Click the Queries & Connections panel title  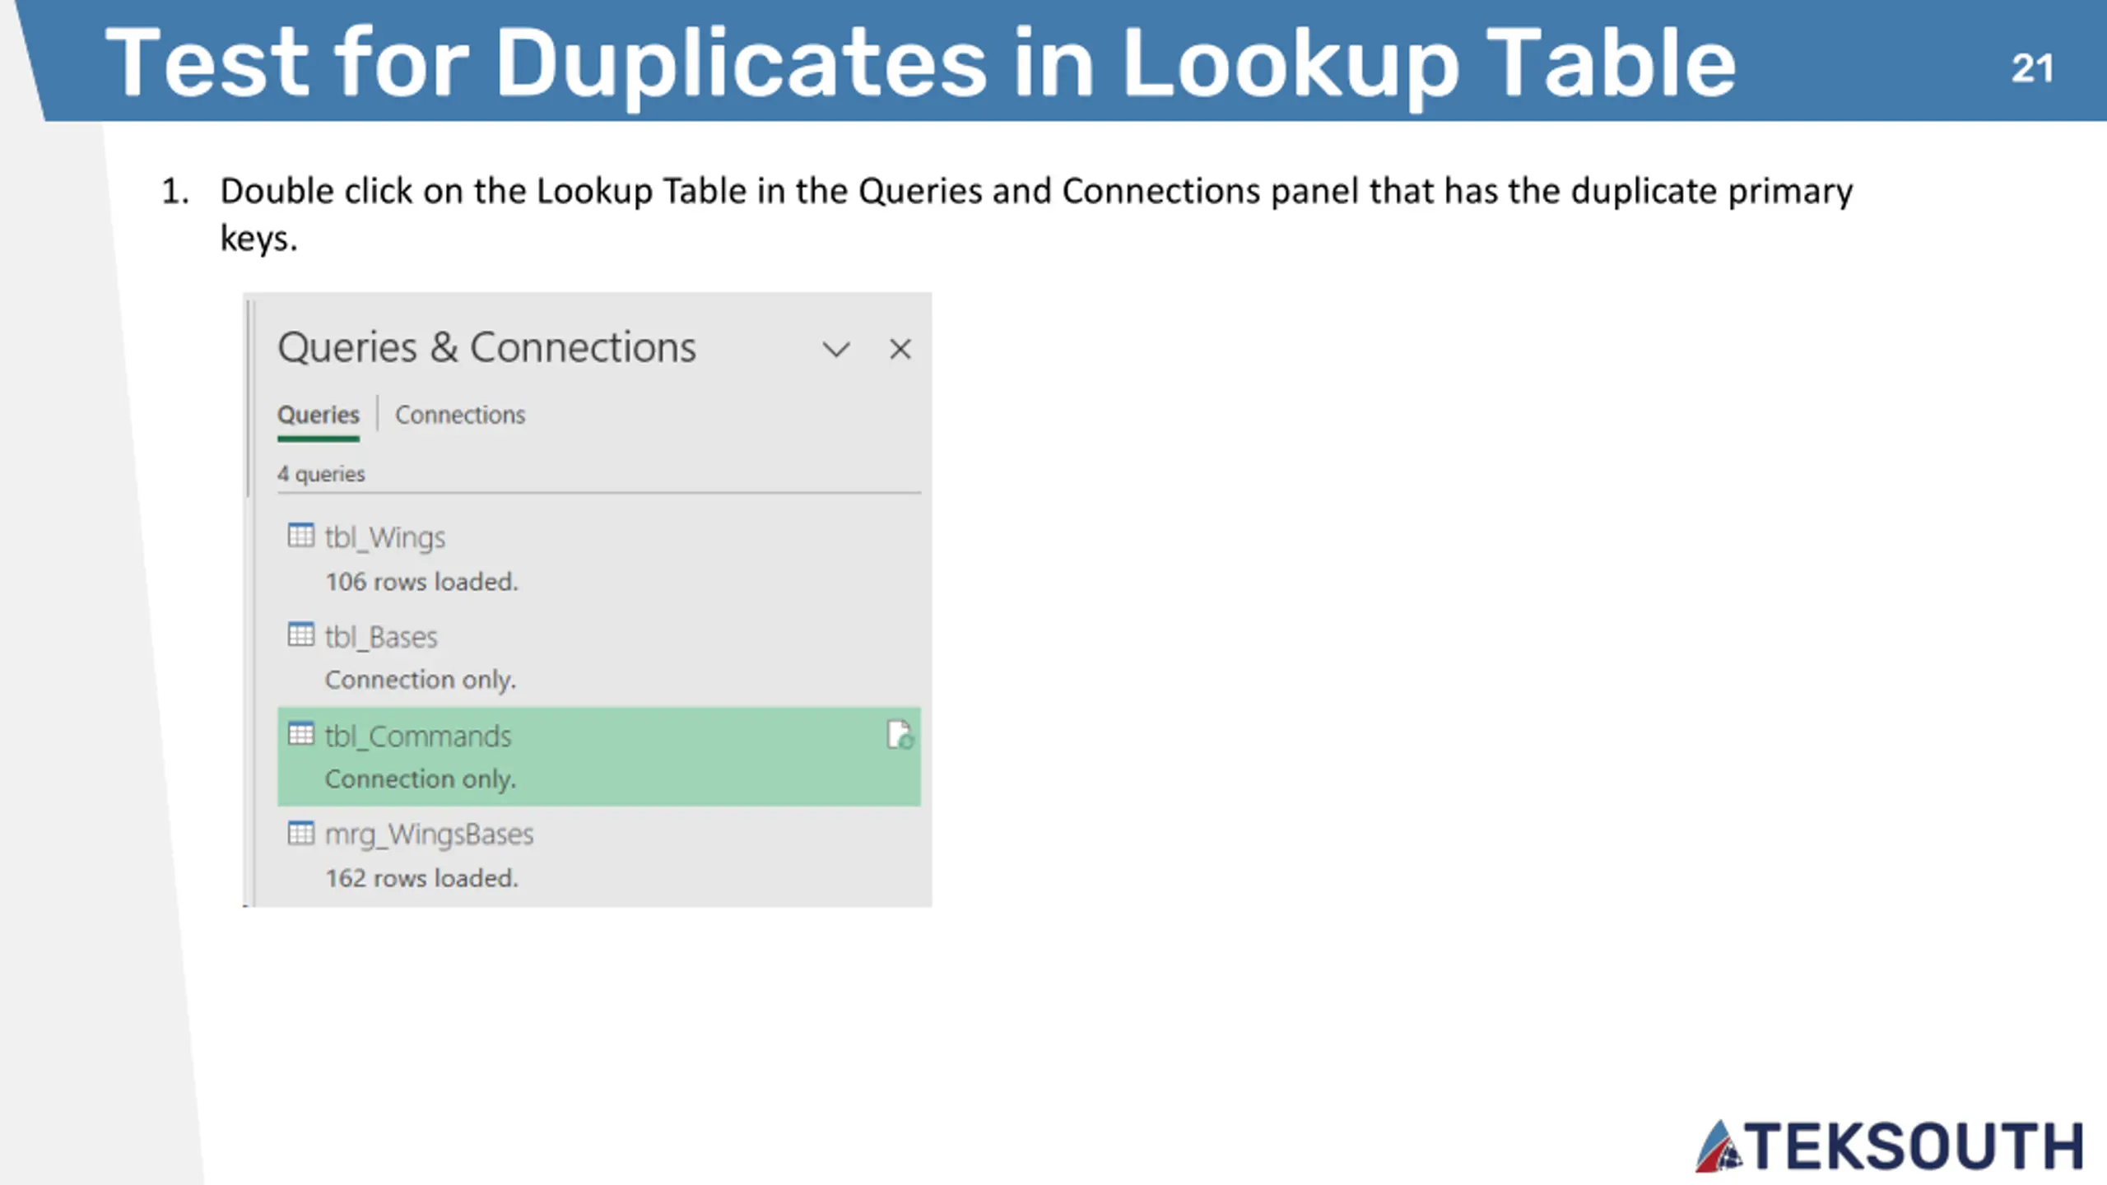(487, 347)
